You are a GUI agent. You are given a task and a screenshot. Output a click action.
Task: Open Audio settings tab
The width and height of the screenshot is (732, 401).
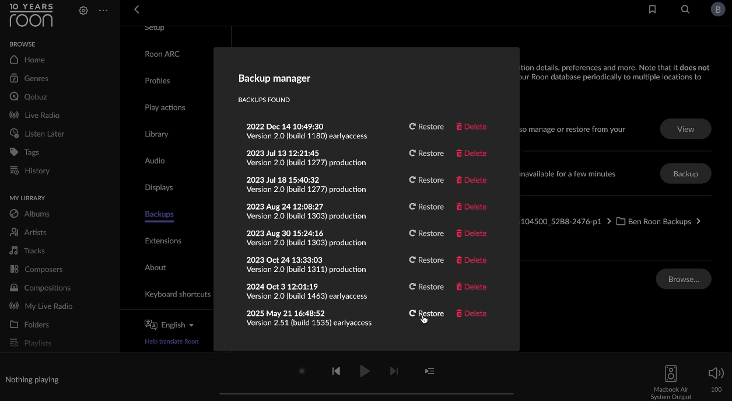coord(155,161)
